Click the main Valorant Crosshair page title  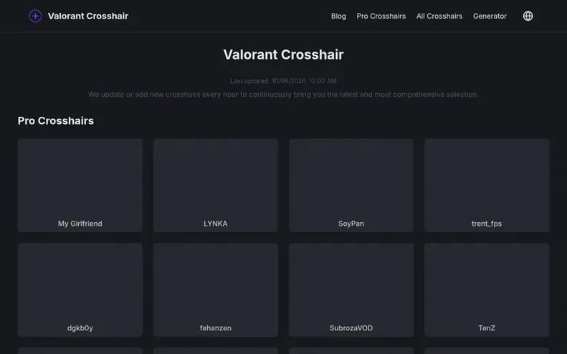pyautogui.click(x=284, y=54)
